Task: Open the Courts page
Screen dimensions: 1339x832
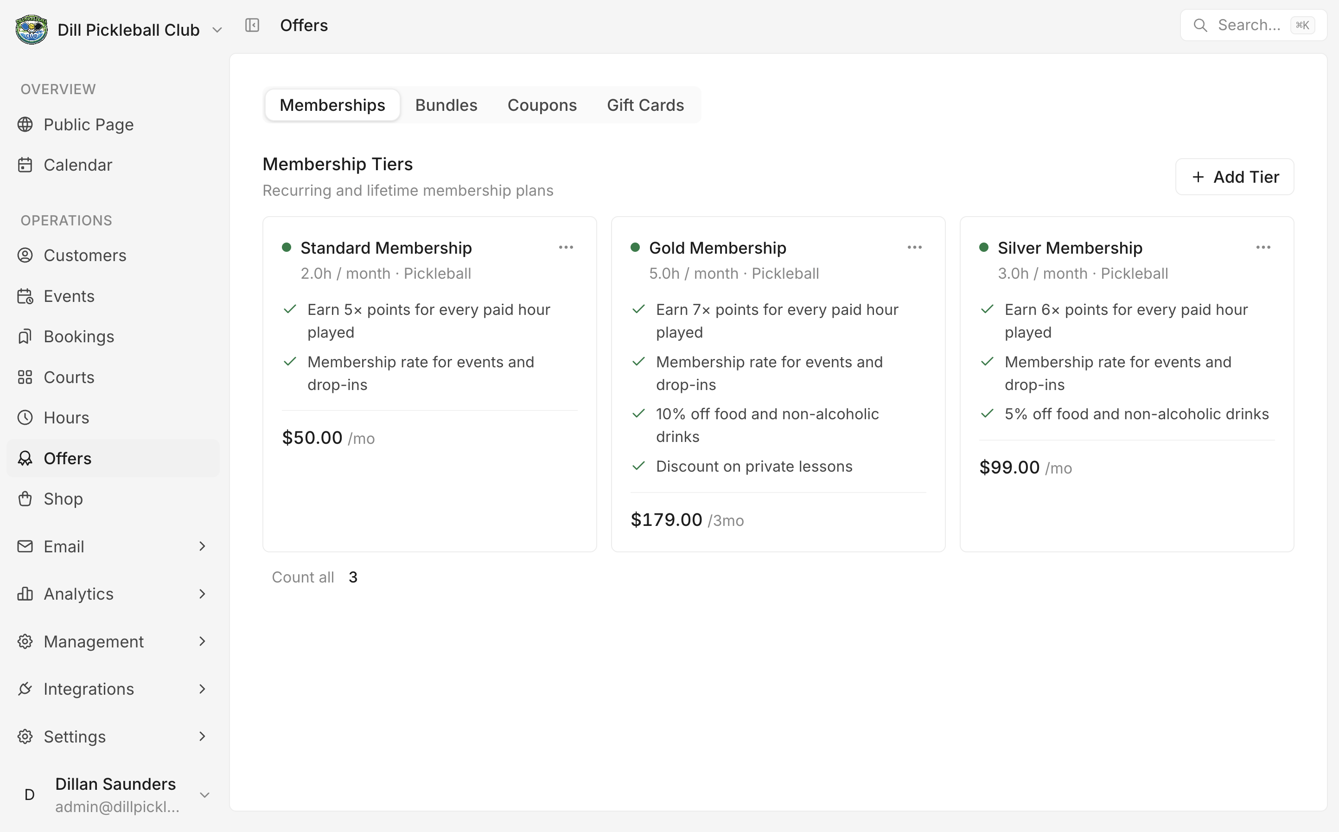Action: point(113,377)
